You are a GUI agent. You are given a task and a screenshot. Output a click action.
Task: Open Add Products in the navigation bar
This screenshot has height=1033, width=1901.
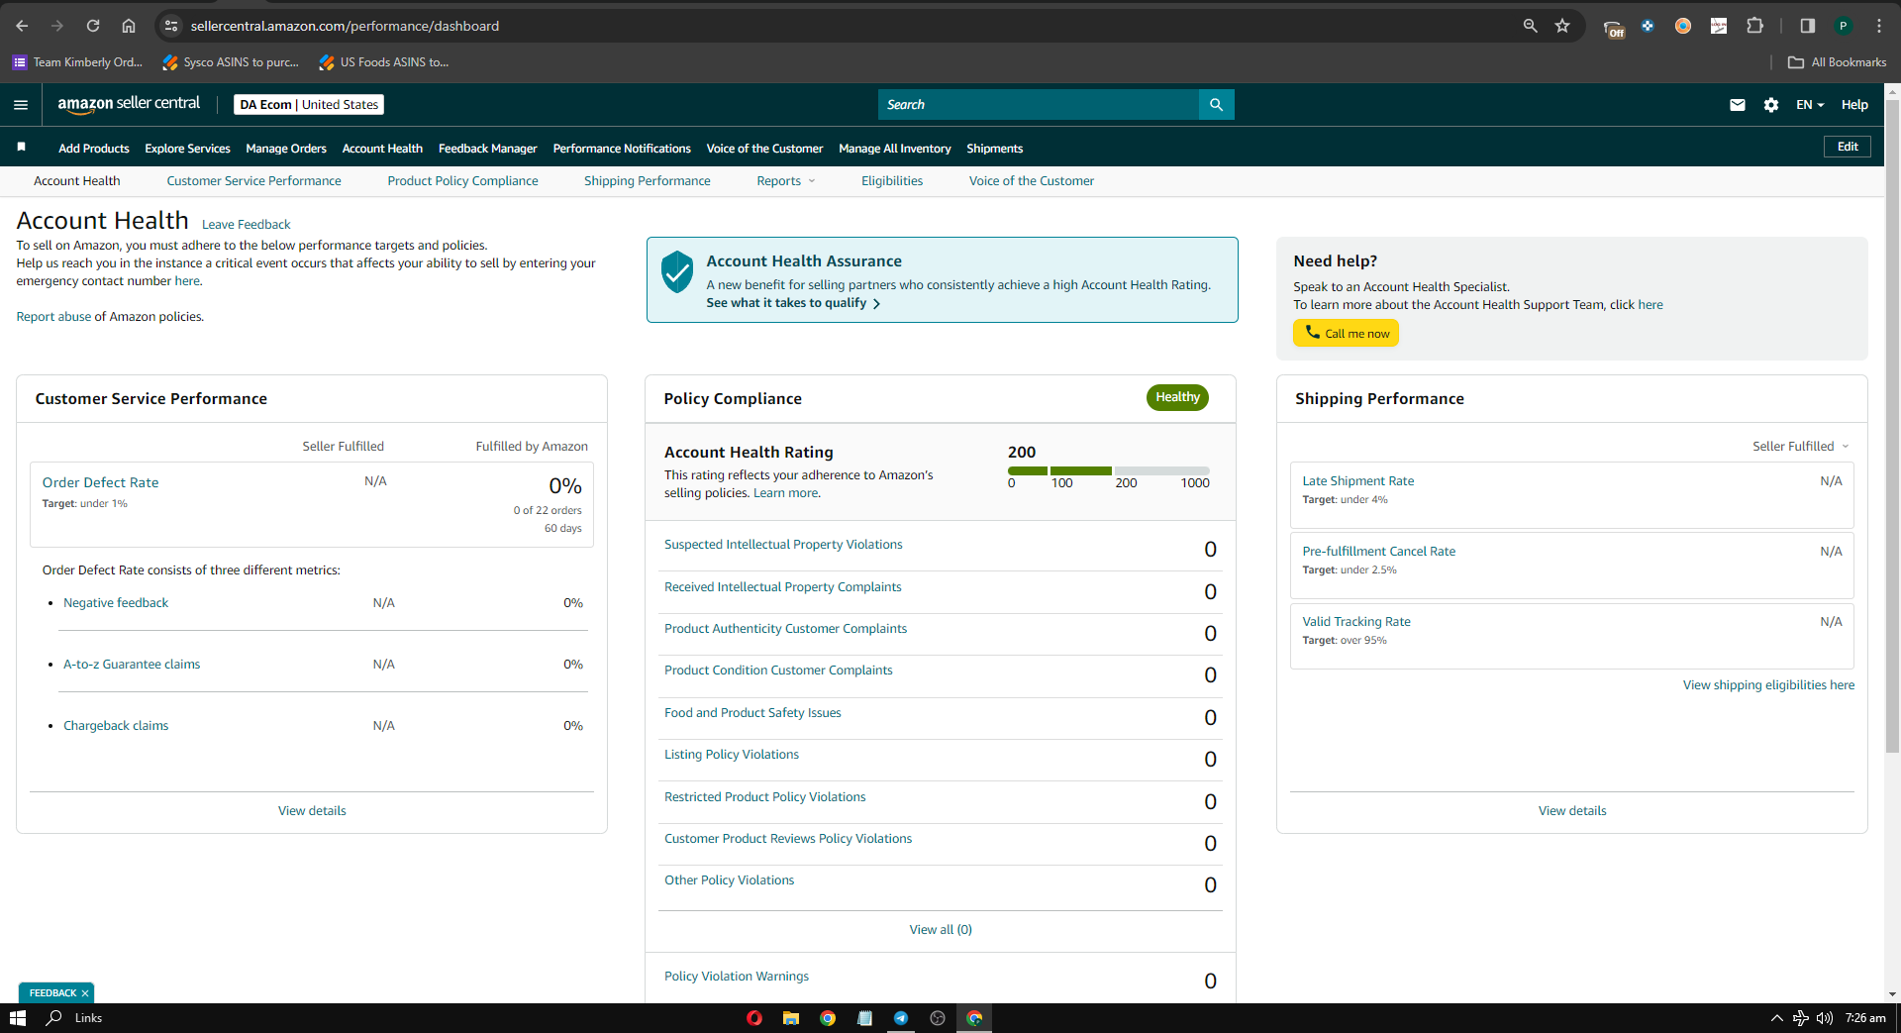(94, 149)
